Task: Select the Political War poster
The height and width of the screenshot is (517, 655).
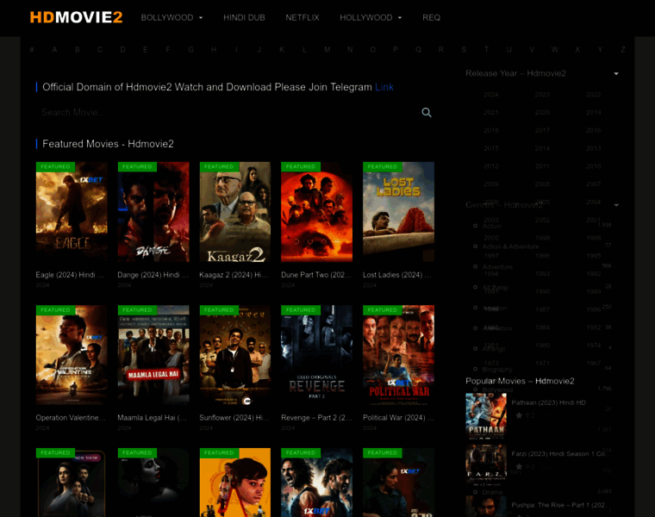Action: click(x=398, y=355)
